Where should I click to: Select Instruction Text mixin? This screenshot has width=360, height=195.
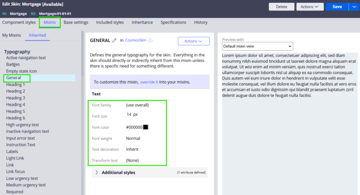coord(21,145)
